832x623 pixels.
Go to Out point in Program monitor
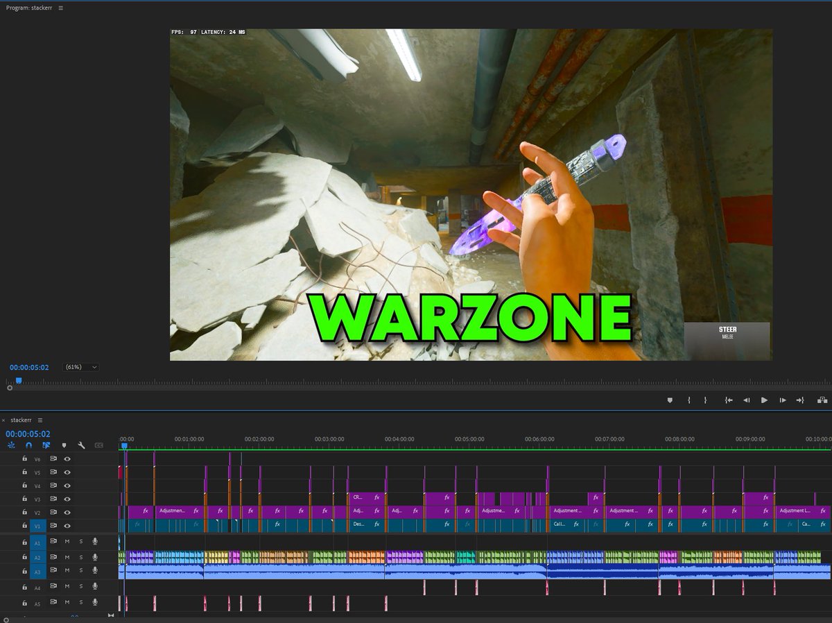[x=799, y=400]
